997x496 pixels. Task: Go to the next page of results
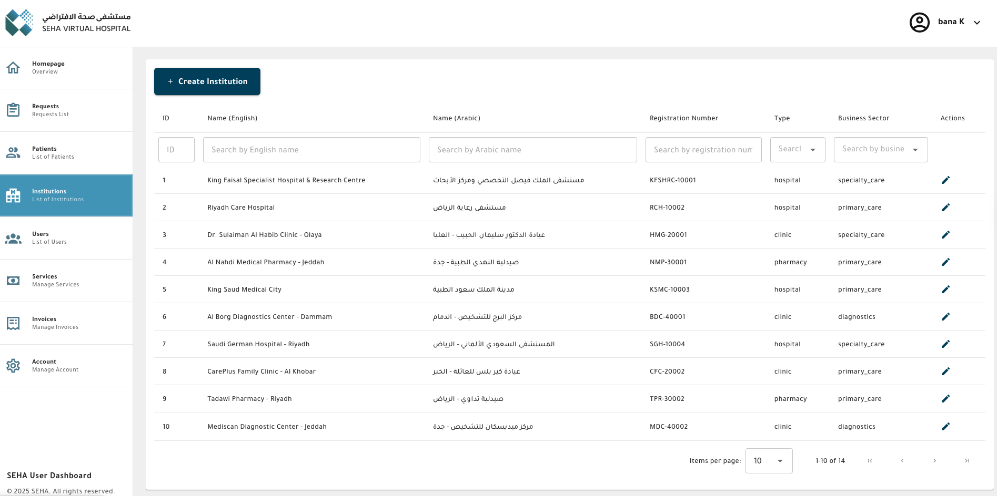pyautogui.click(x=934, y=460)
